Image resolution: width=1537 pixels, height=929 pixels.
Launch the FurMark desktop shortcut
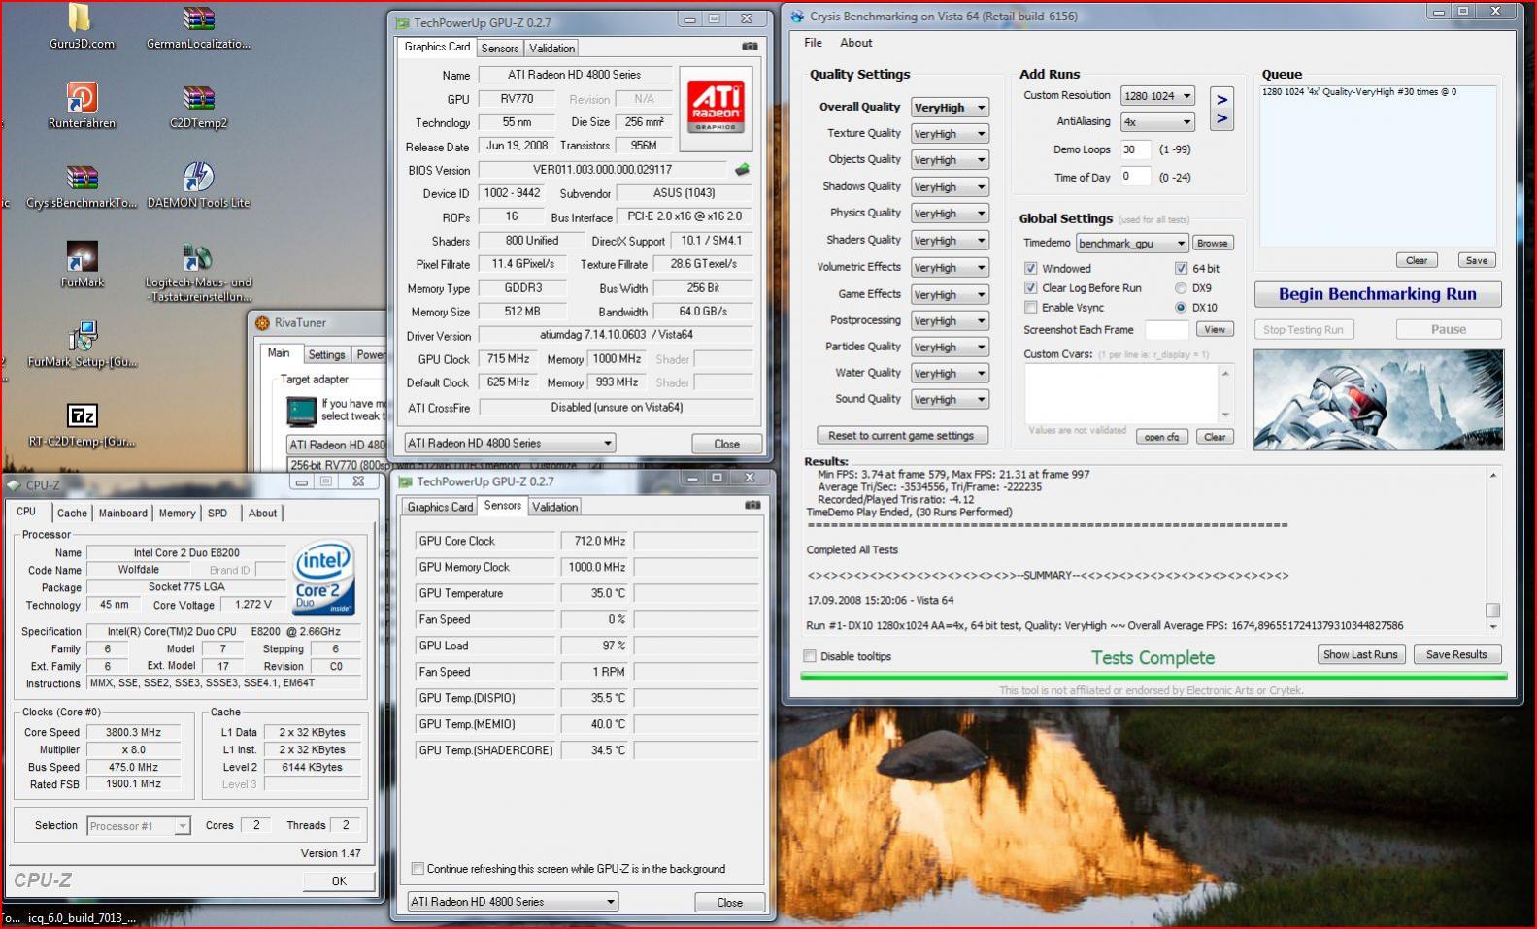[82, 265]
